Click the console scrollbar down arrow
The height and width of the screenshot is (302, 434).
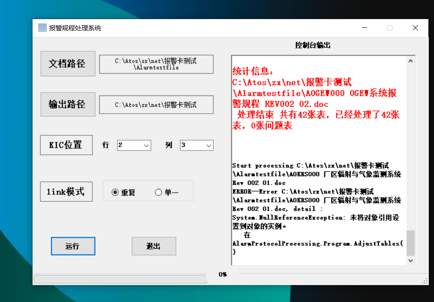[411, 260]
